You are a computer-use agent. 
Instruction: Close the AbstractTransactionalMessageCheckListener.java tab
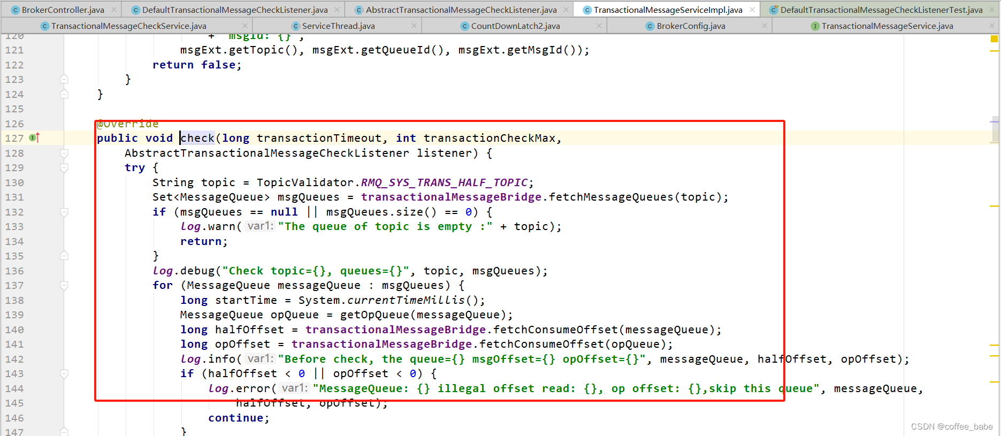(x=566, y=10)
